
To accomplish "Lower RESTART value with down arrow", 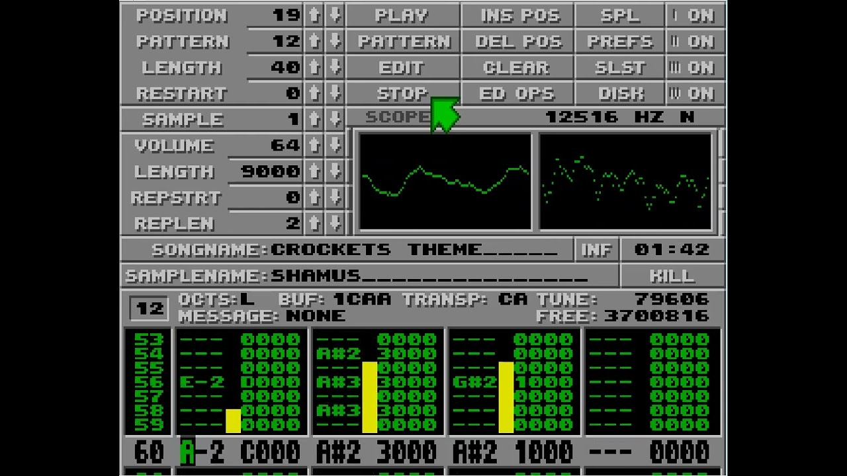I will (x=335, y=93).
